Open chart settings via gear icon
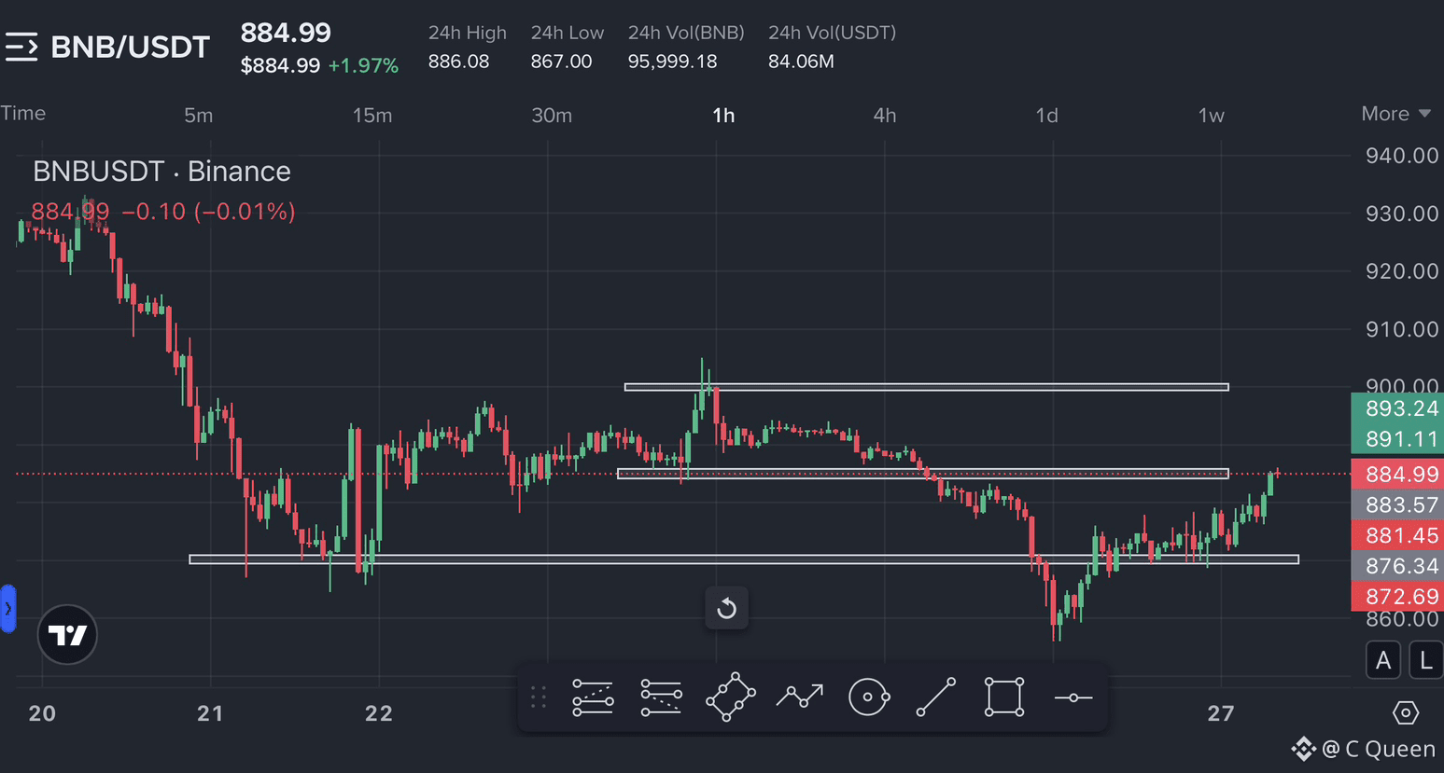Image resolution: width=1444 pixels, height=773 pixels. coord(1405,711)
